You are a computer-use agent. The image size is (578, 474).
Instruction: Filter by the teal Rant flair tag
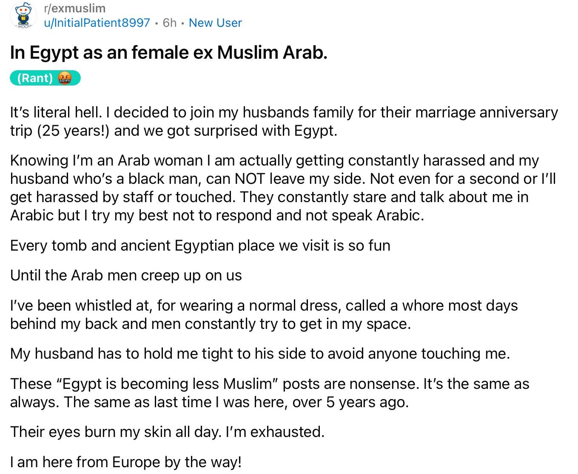[45, 78]
